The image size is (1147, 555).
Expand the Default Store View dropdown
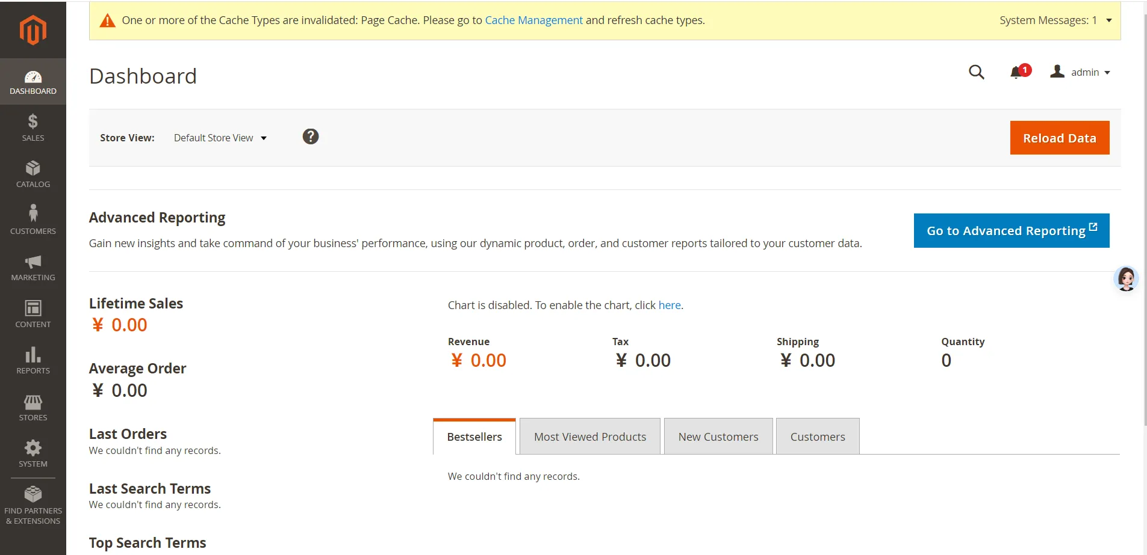point(220,138)
